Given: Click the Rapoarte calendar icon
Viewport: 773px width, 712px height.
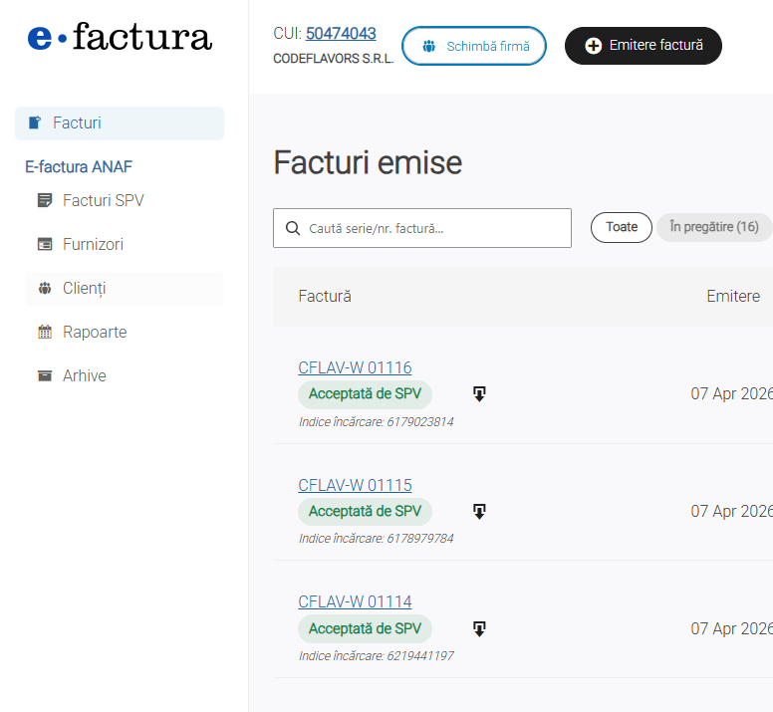Looking at the screenshot, I should 44,332.
